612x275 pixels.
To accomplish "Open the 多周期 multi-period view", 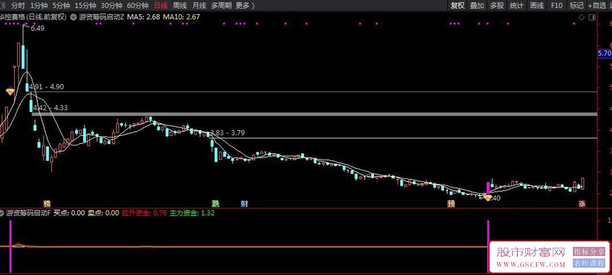I will (221, 5).
